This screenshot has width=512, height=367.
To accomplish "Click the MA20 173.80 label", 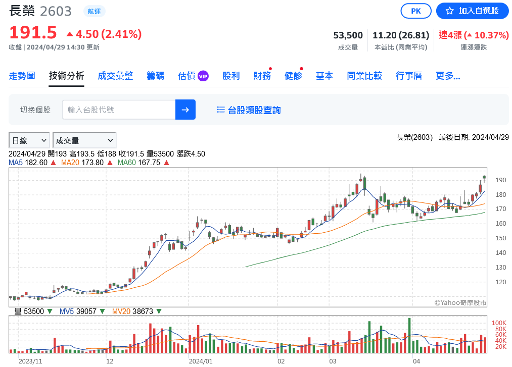I will click(x=82, y=163).
